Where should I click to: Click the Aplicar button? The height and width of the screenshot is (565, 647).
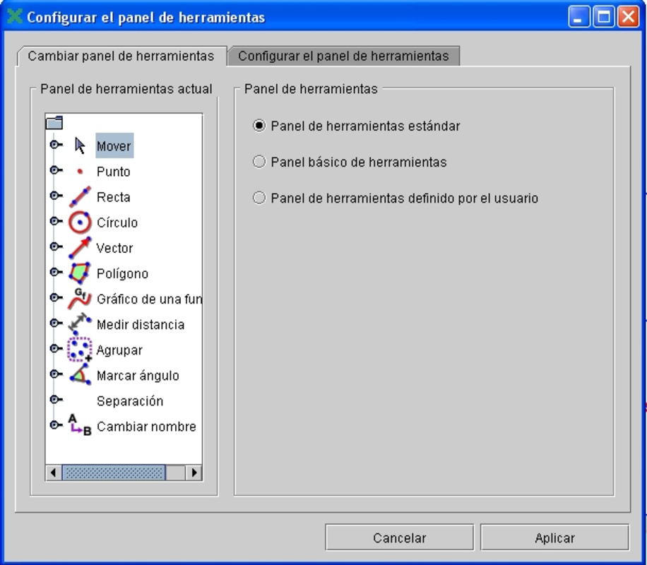click(x=554, y=537)
